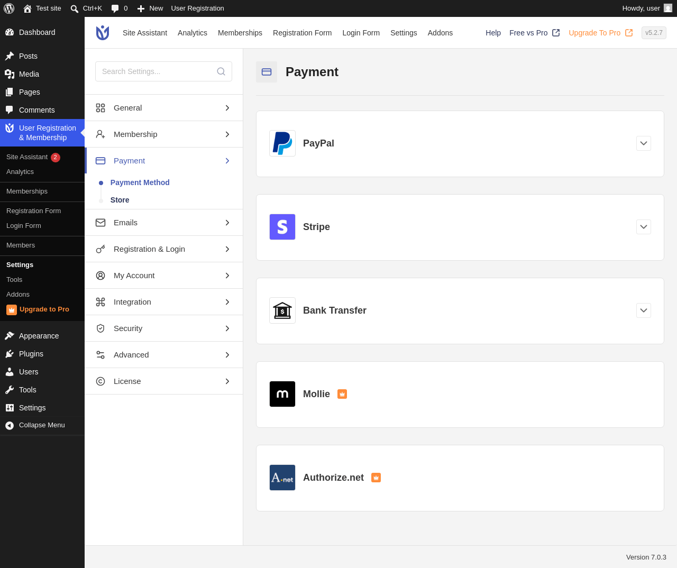The height and width of the screenshot is (568, 677).
Task: Expand the Membership section chevron
Action: 227,134
